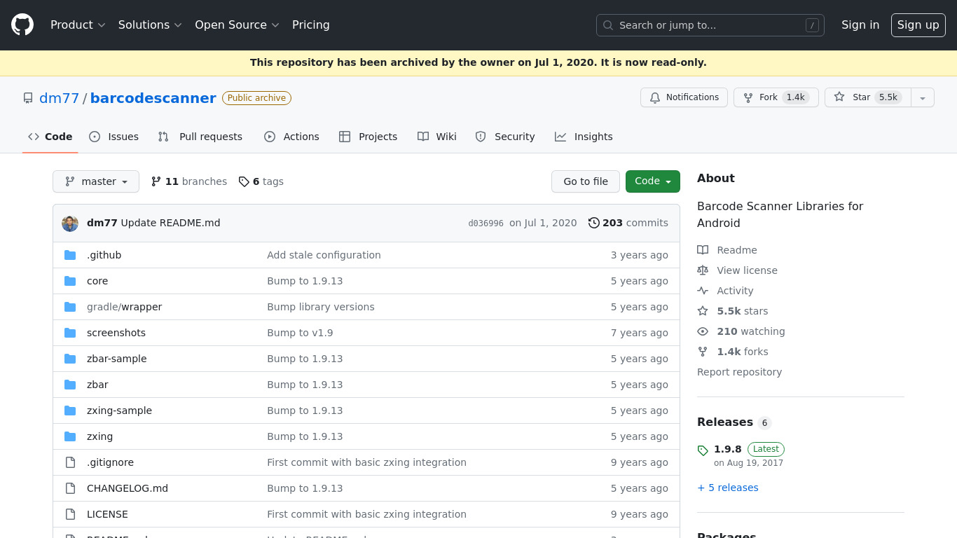Viewport: 957px width, 538px height.
Task: Click the tag icon beside release 1.9.8
Action: click(703, 450)
